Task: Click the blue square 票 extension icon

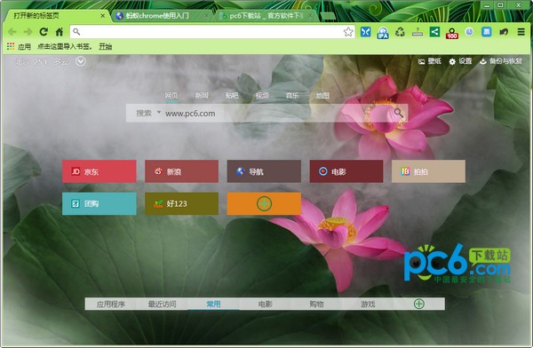Action: 487,32
